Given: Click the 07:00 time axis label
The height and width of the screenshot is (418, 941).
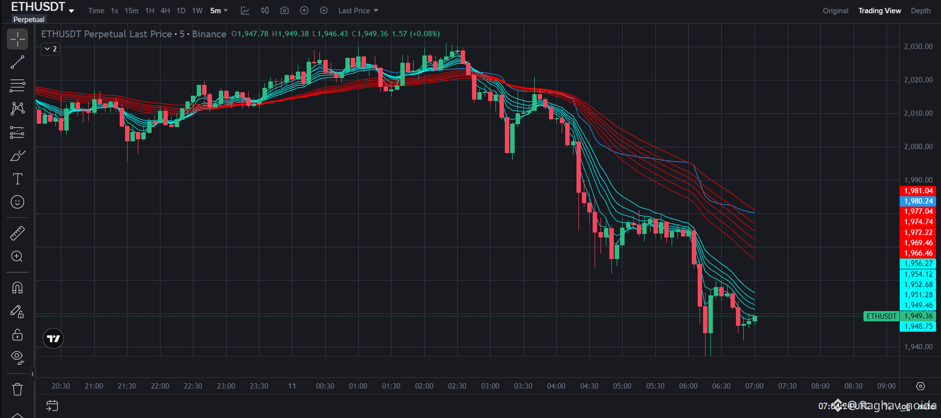Looking at the screenshot, I should (754, 386).
